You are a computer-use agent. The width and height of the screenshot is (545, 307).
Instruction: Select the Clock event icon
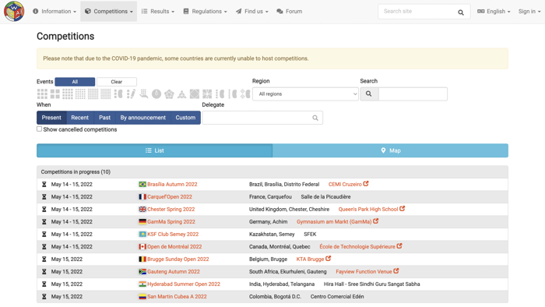[x=156, y=94]
